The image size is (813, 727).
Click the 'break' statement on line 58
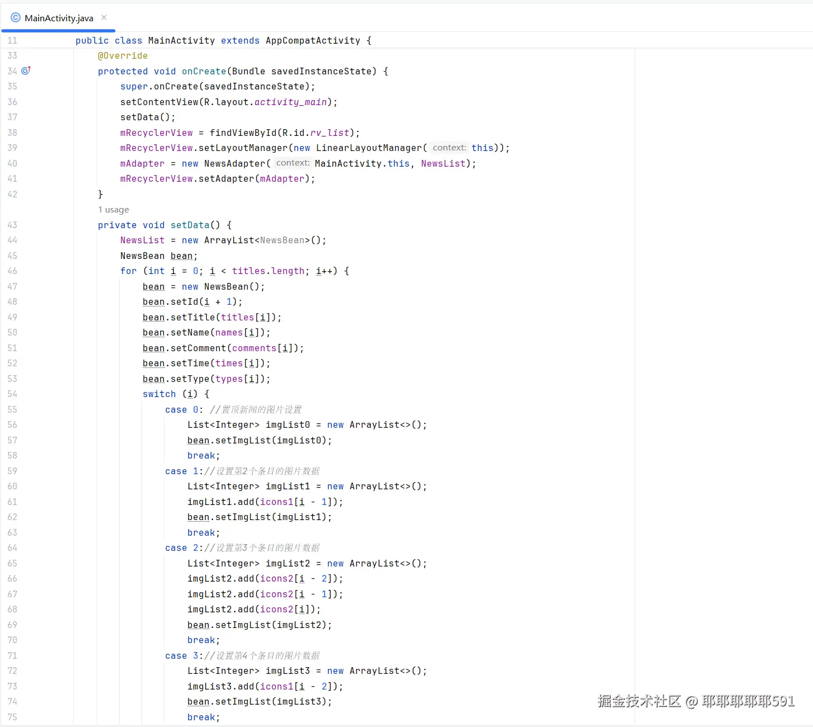pos(201,455)
